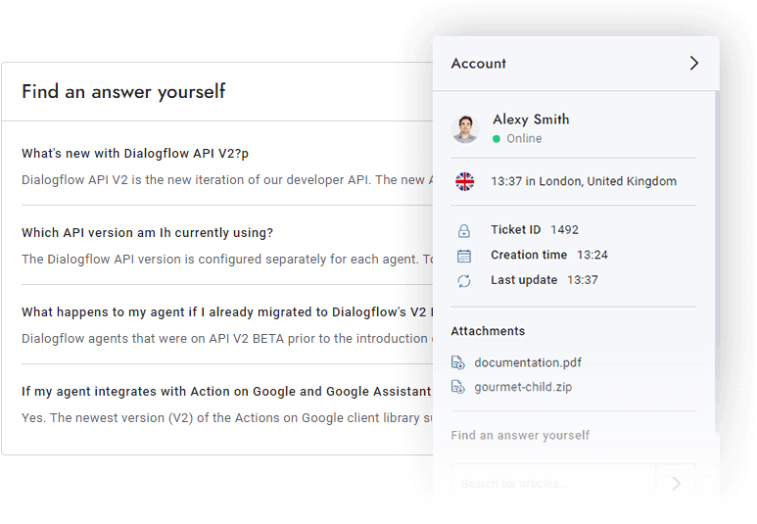Open "What's new with Dialogflow API V2" article
This screenshot has height=524, width=757.
click(135, 154)
